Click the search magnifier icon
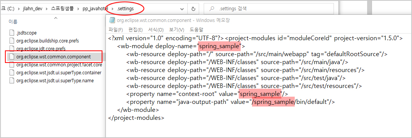 [211, 9]
